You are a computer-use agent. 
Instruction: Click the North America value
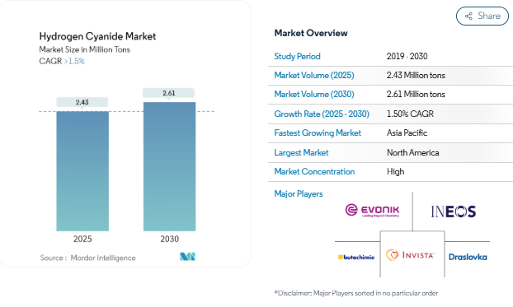click(413, 152)
